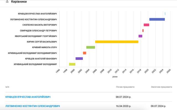Screen dimensions: 177x110
Task: Click the small red Свиридов Олександр Петрович bar
Action: tap(143, 31)
